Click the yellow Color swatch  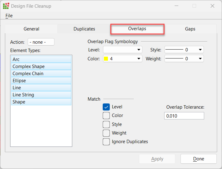106,58
